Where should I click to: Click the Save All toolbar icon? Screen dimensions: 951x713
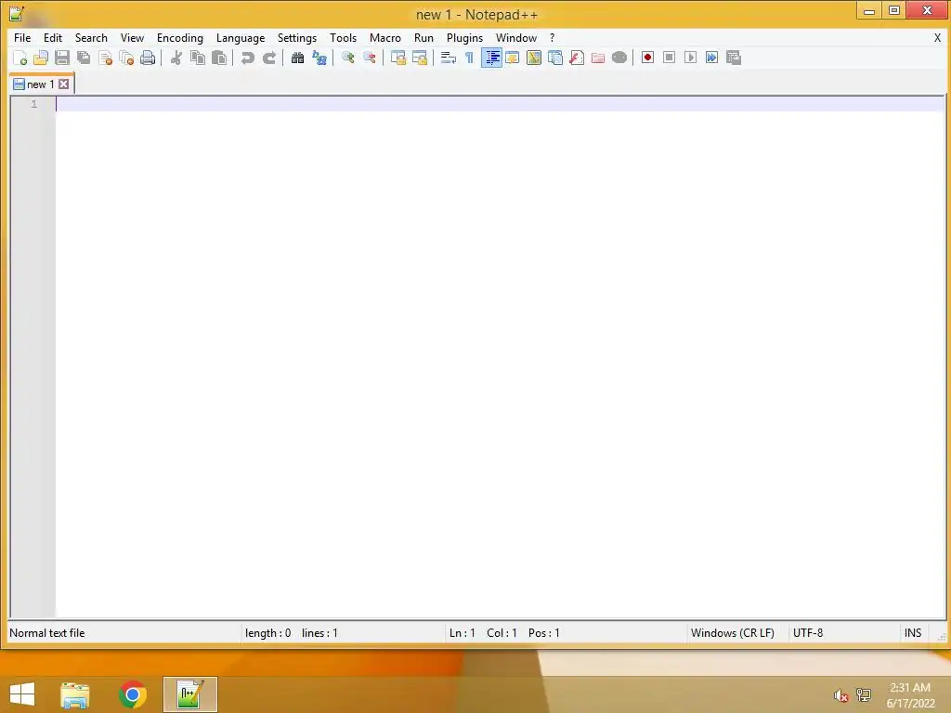point(84,58)
